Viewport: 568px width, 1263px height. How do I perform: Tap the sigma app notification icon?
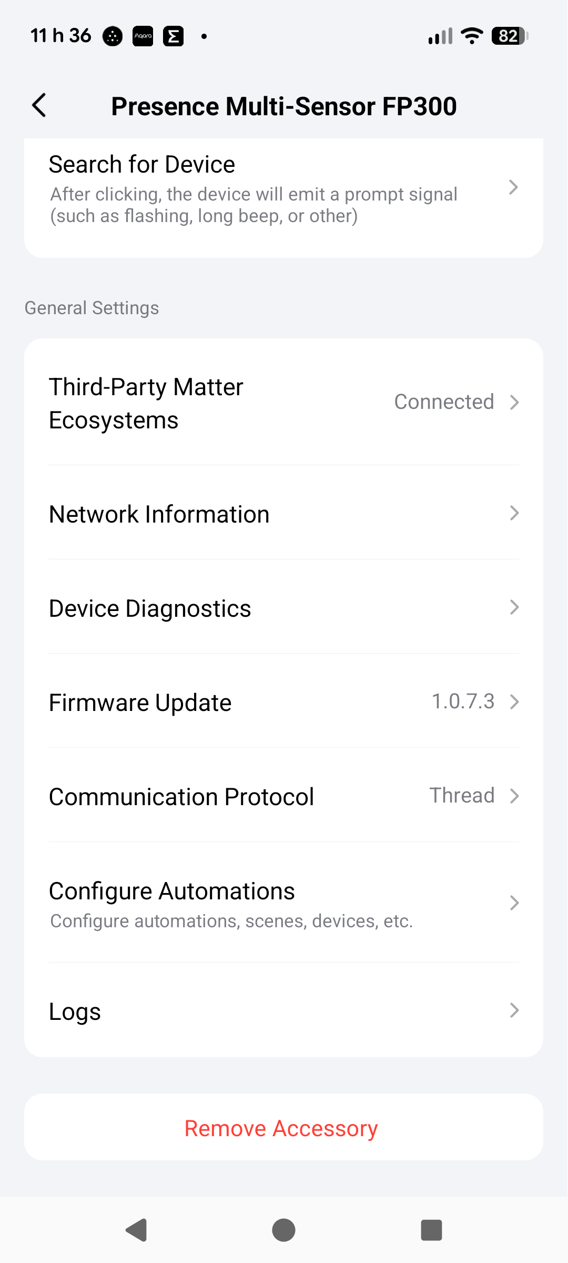point(173,36)
